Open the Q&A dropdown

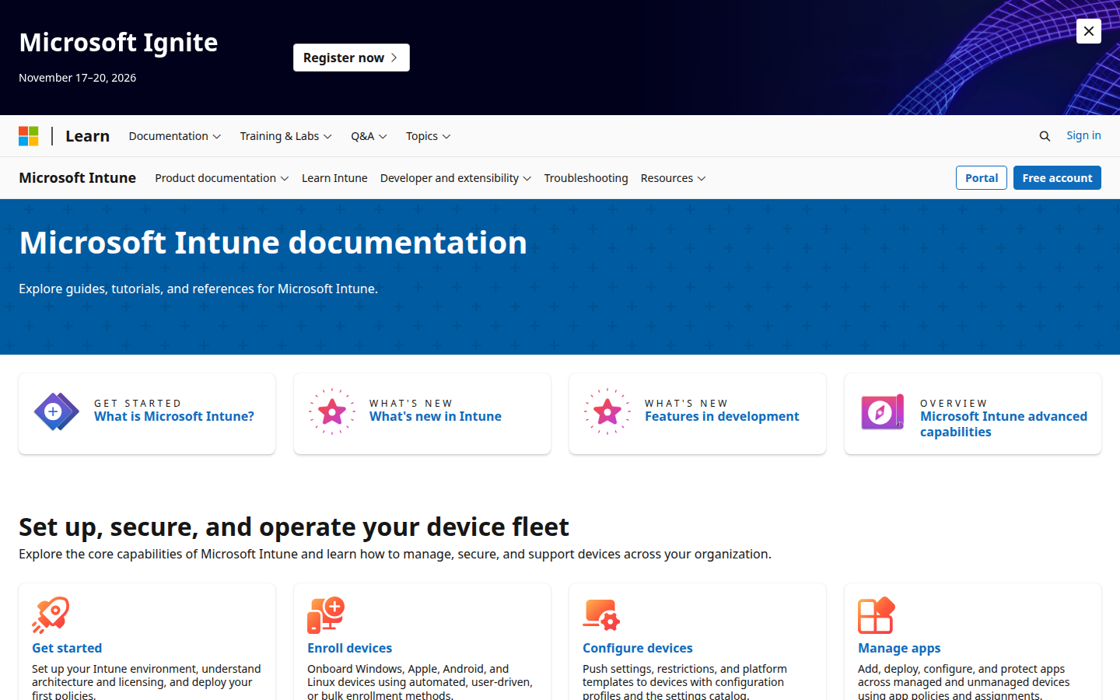pyautogui.click(x=369, y=136)
